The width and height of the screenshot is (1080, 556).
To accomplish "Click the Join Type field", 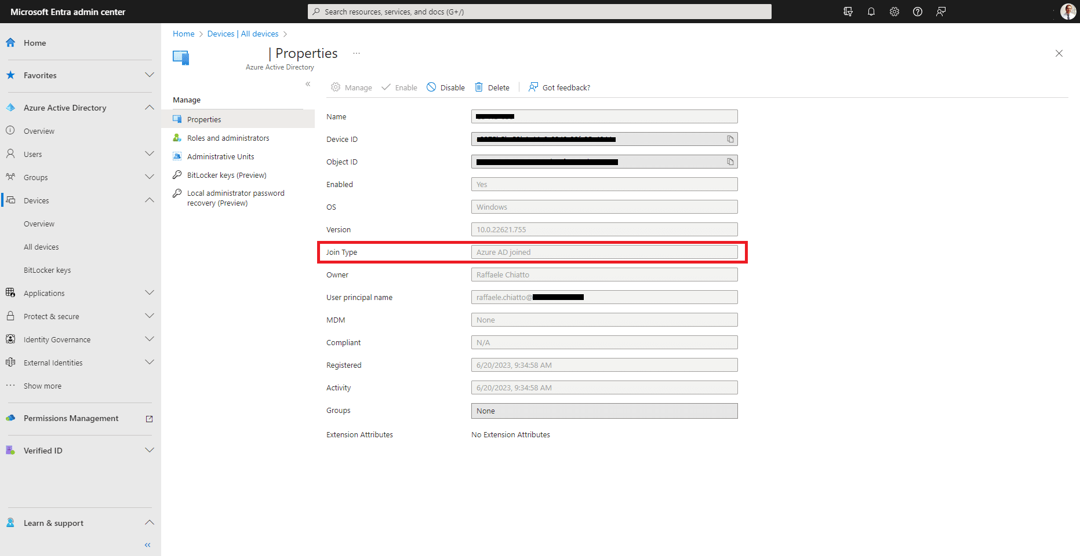I will 605,252.
